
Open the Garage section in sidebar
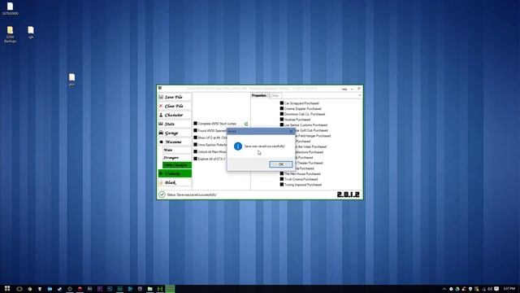[175, 133]
